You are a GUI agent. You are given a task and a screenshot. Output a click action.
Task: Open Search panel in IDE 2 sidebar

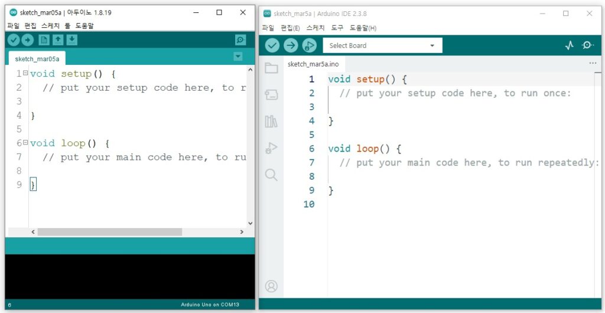pos(271,174)
